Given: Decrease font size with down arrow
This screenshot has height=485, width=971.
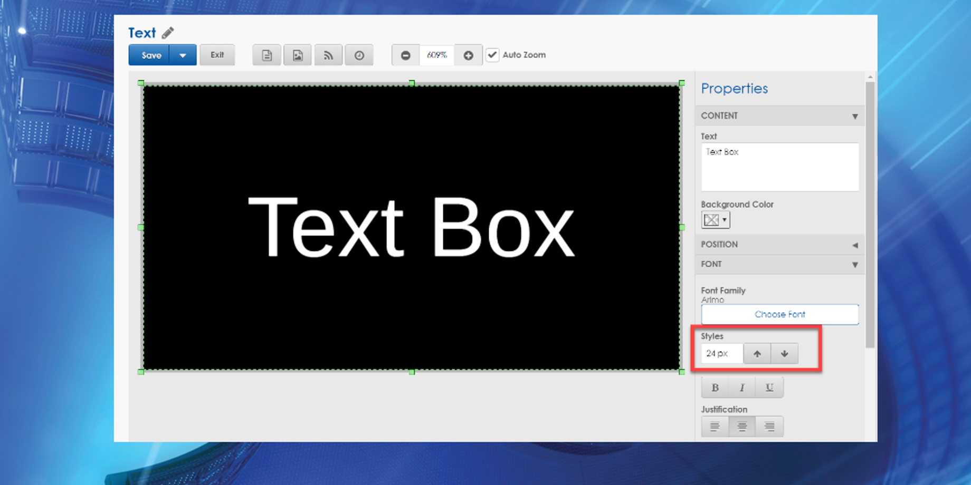Looking at the screenshot, I should pyautogui.click(x=785, y=354).
